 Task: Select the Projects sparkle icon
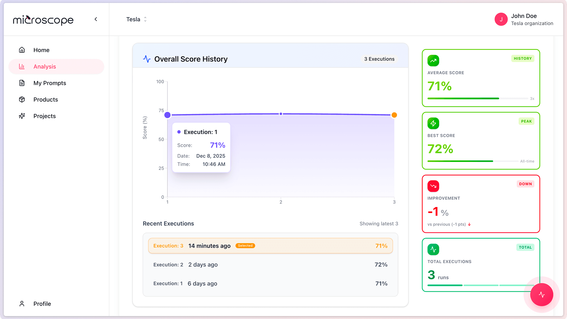click(22, 116)
